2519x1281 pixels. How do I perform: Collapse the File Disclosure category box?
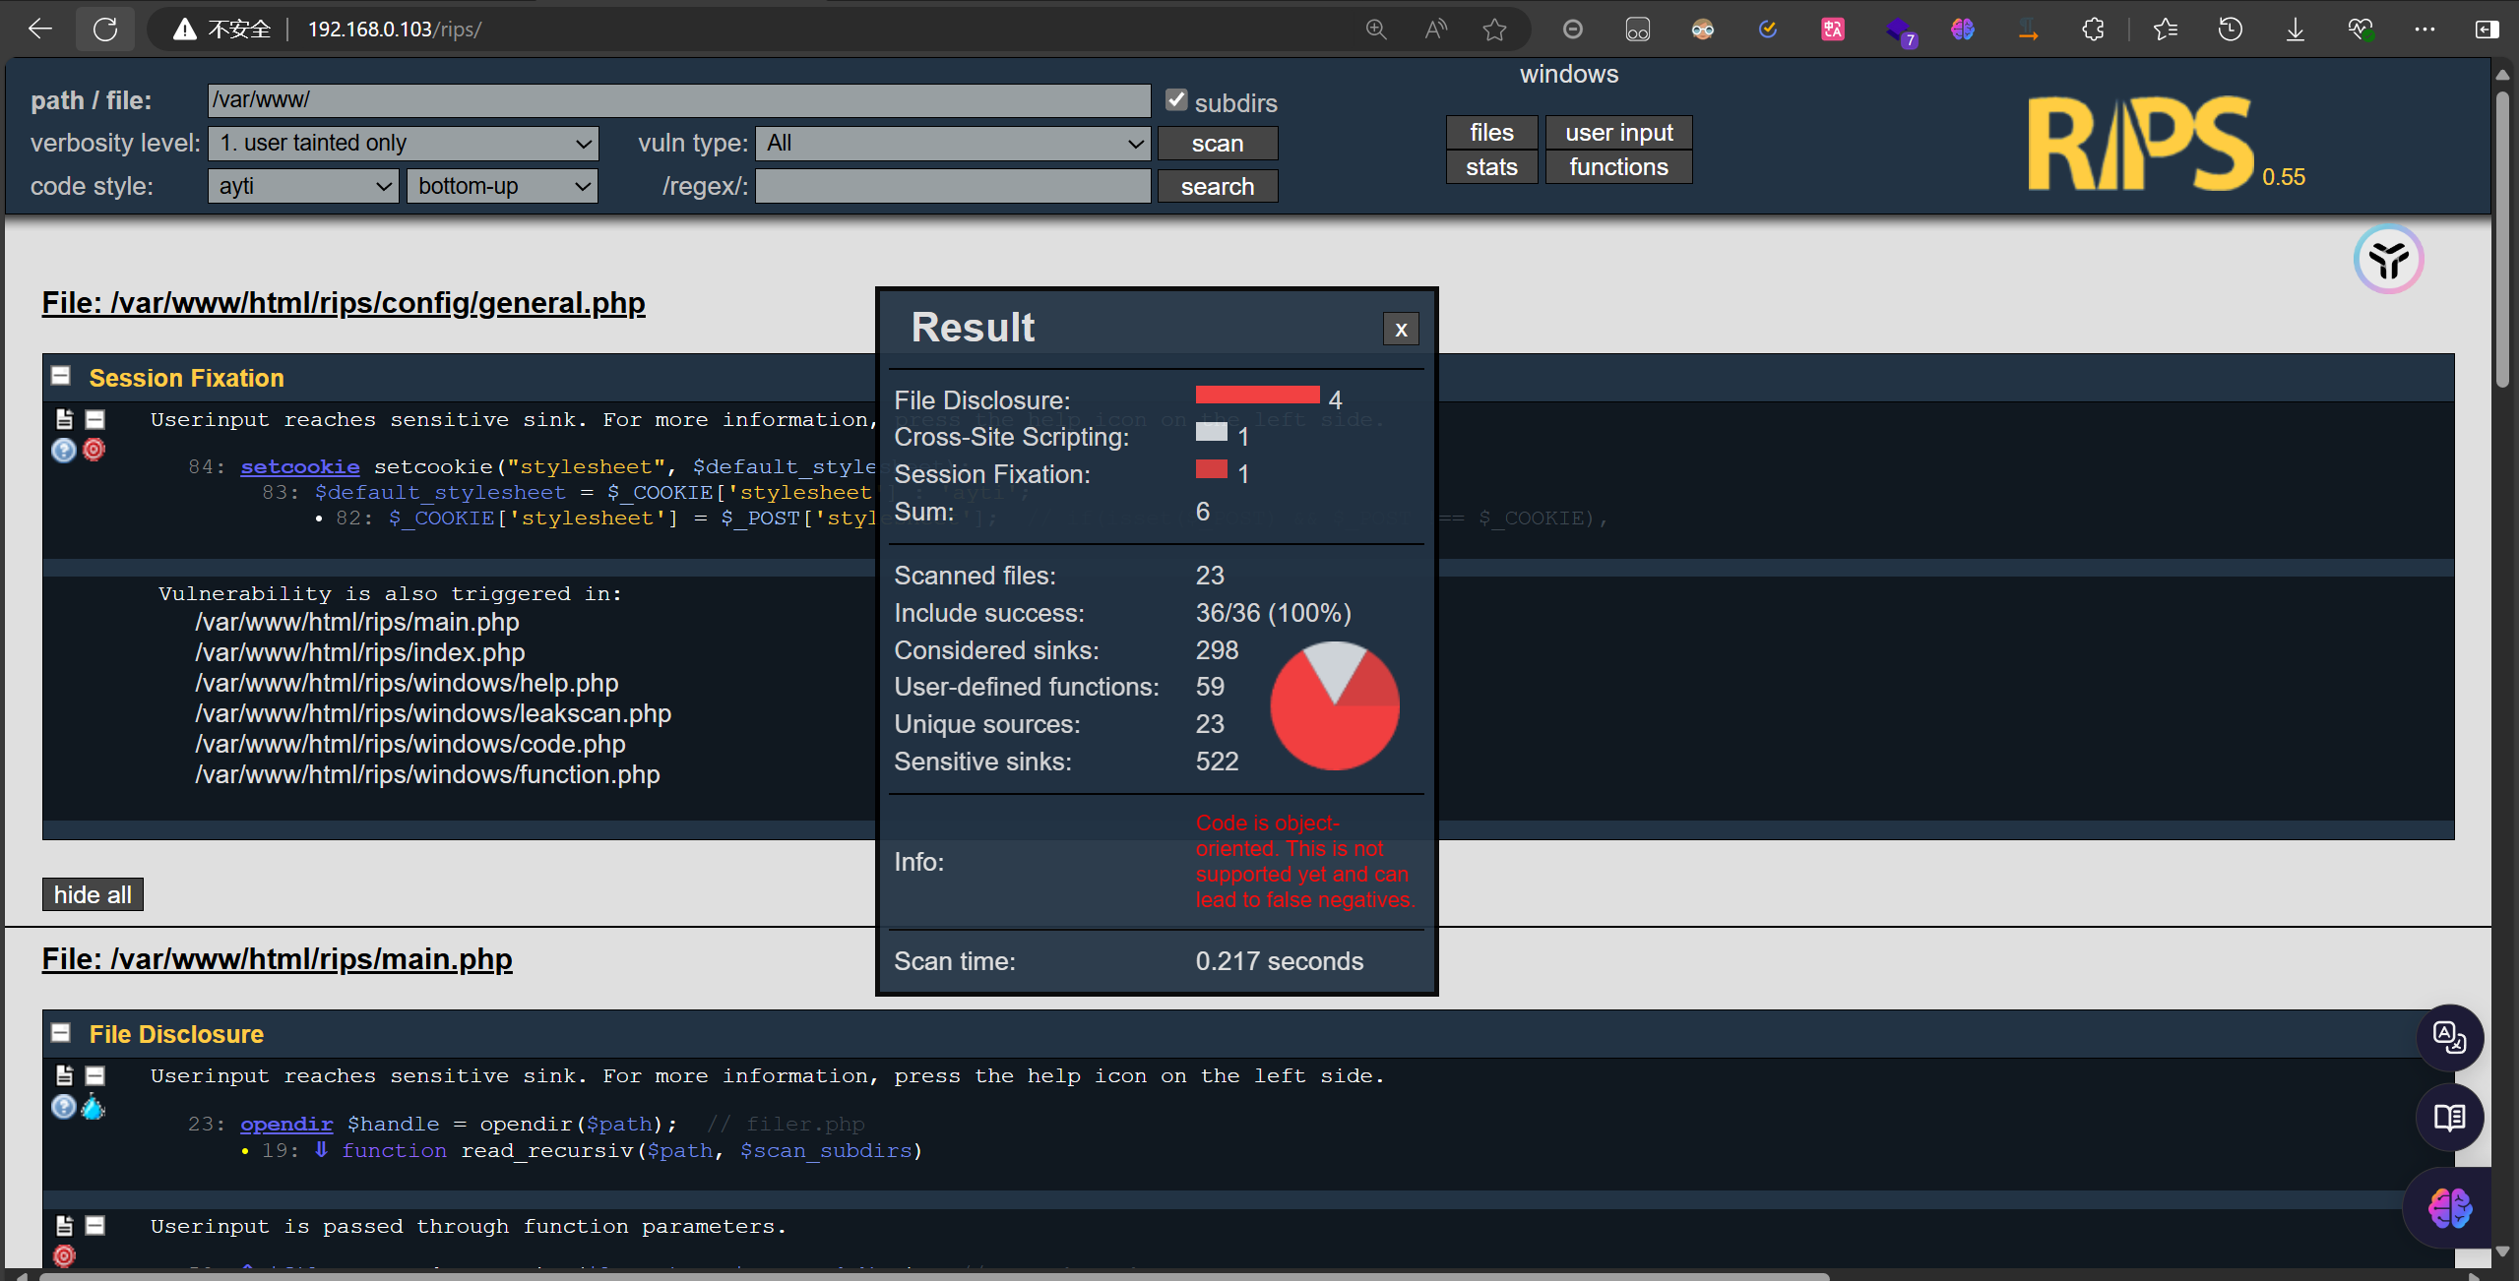pos(61,1033)
